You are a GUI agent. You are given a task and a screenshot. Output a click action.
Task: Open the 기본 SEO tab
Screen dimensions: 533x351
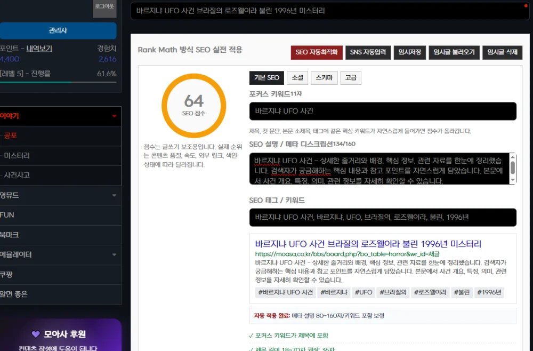[266, 78]
